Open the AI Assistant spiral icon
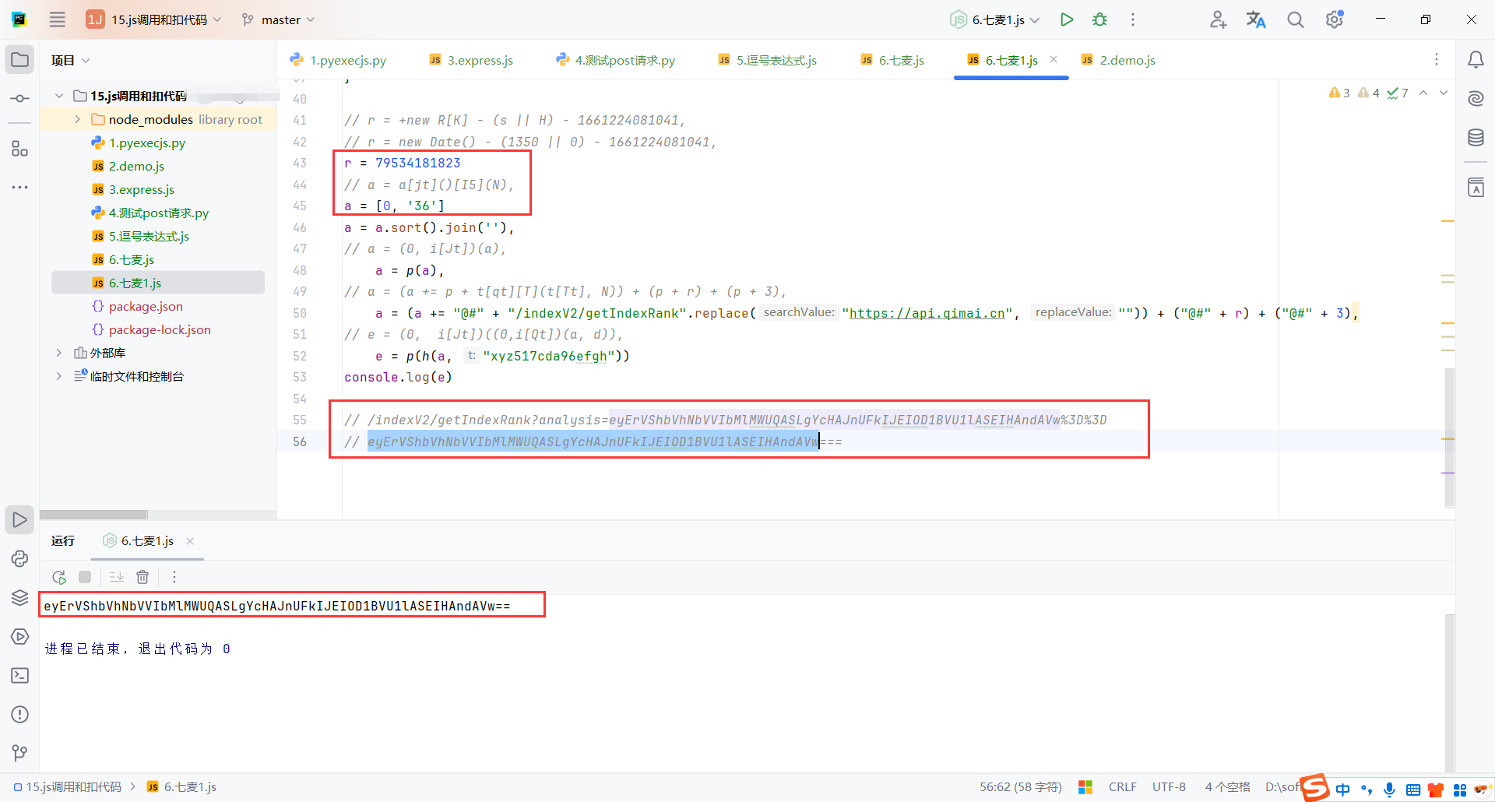This screenshot has width=1495, height=802. 1476,98
